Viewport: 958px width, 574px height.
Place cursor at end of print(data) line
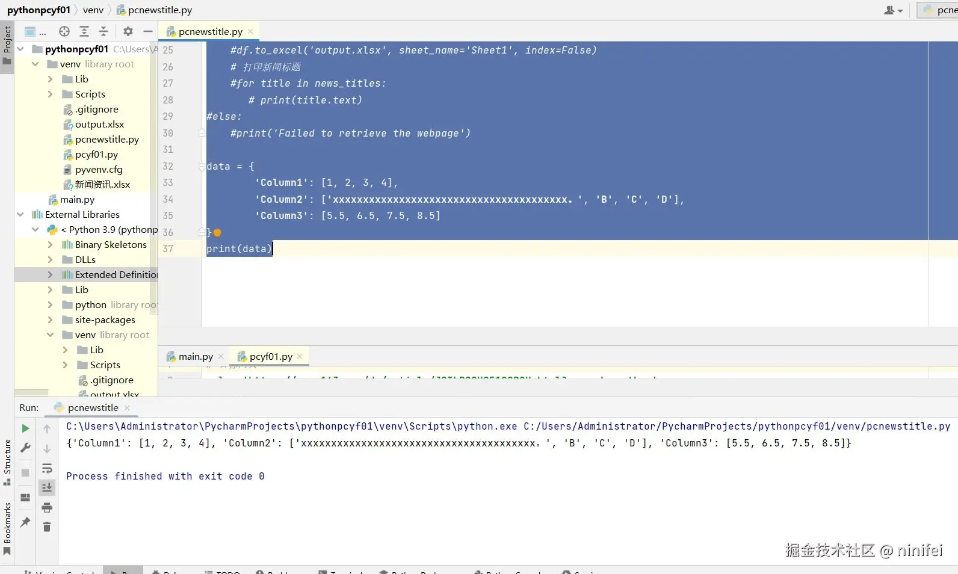[x=274, y=248]
